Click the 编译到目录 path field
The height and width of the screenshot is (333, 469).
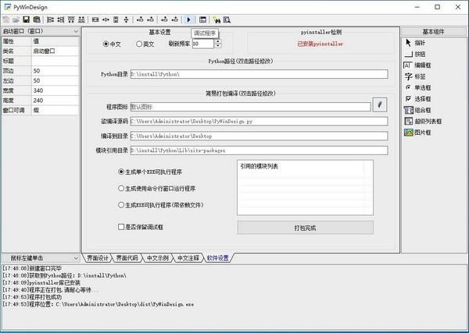[259, 136]
